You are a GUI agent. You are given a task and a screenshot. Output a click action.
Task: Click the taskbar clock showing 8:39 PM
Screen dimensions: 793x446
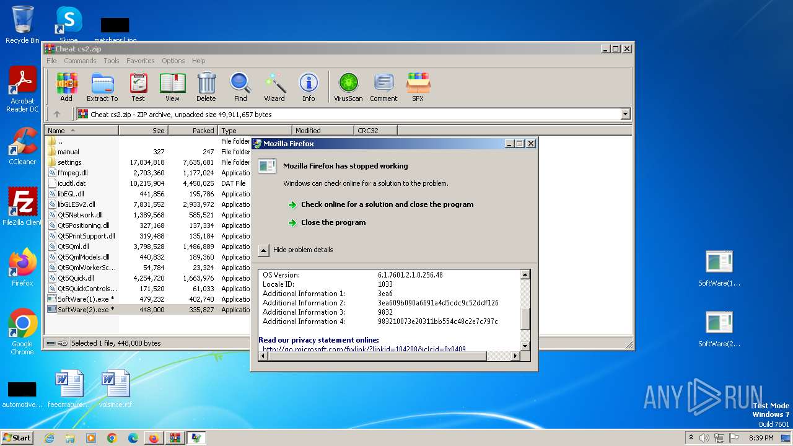click(761, 438)
